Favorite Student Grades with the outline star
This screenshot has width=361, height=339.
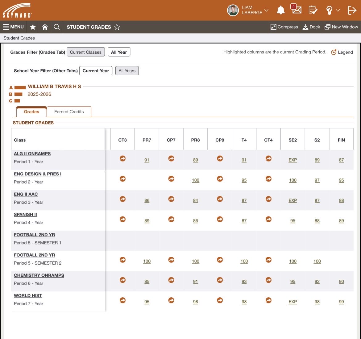coord(117,27)
